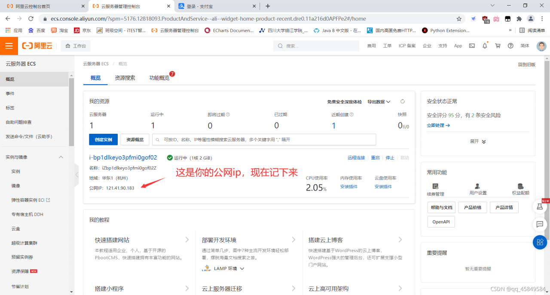Open the floating chat feedback icon
The height and width of the screenshot is (295, 550).
(540, 224)
